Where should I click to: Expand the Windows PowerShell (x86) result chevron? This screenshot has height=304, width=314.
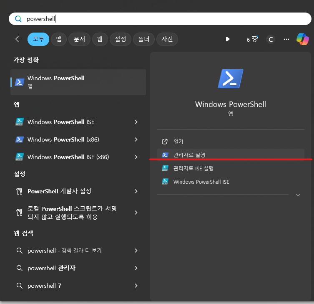click(x=136, y=139)
